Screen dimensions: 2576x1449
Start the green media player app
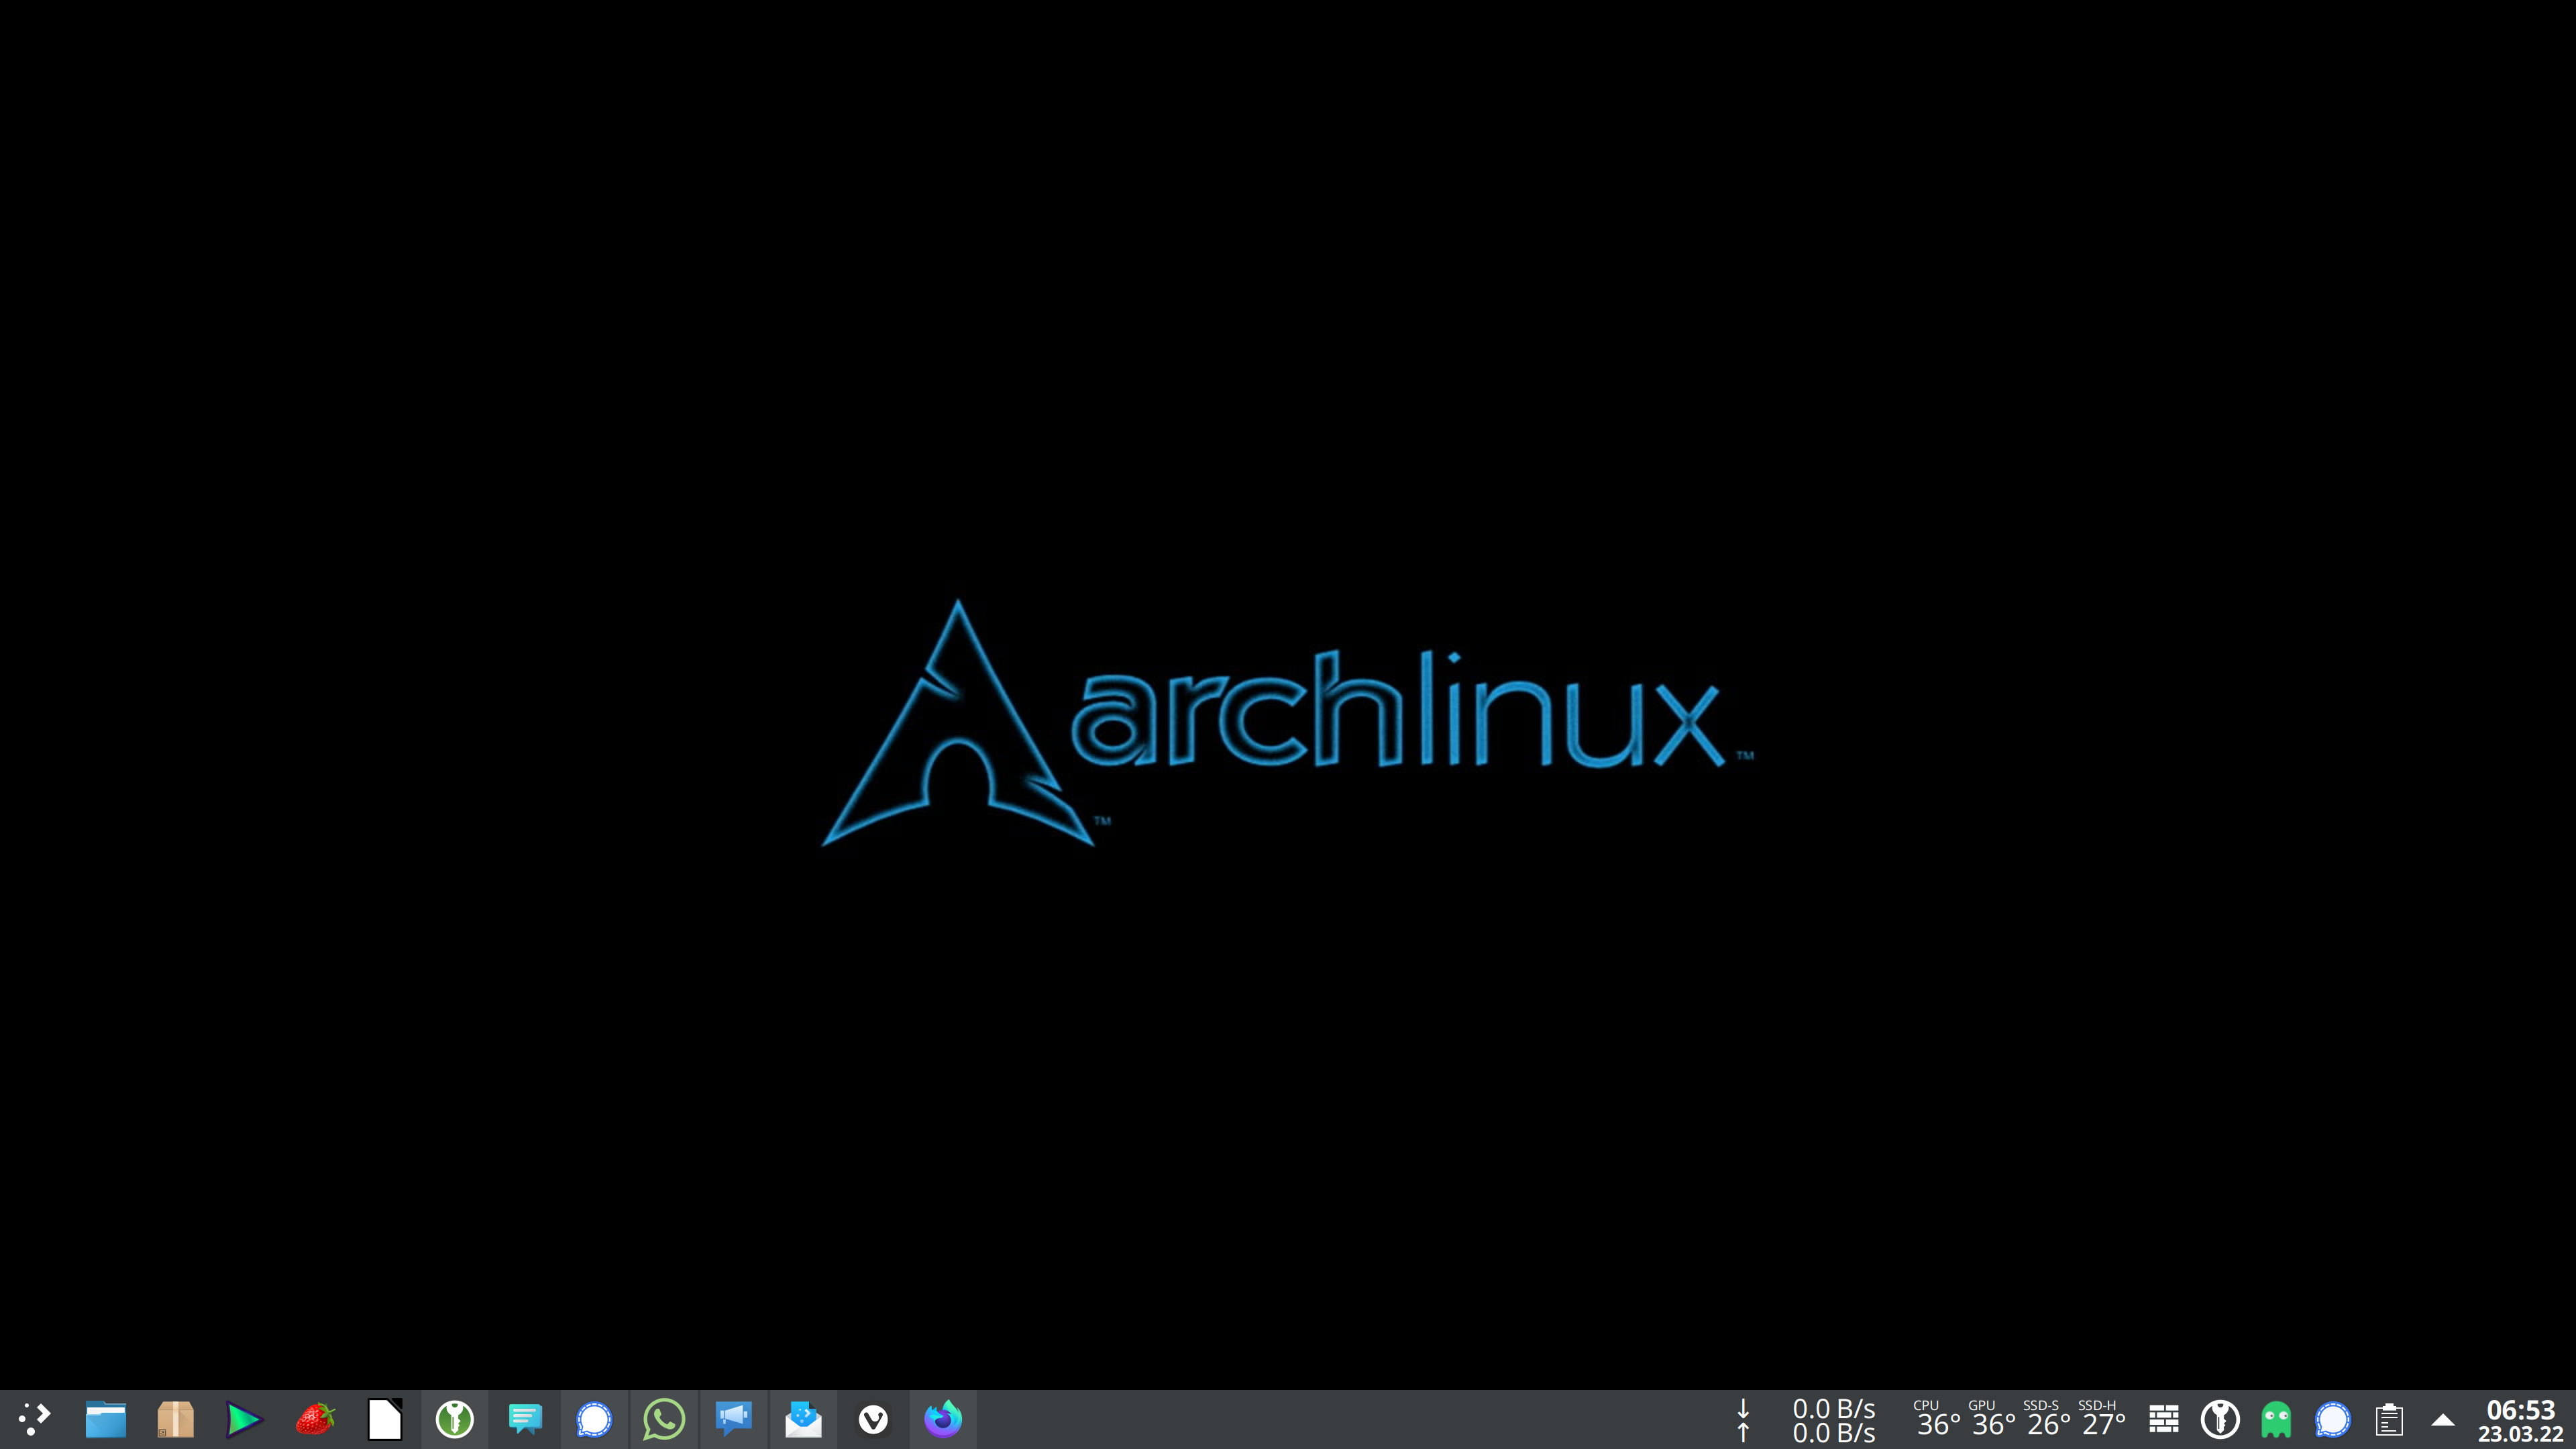click(x=244, y=1418)
